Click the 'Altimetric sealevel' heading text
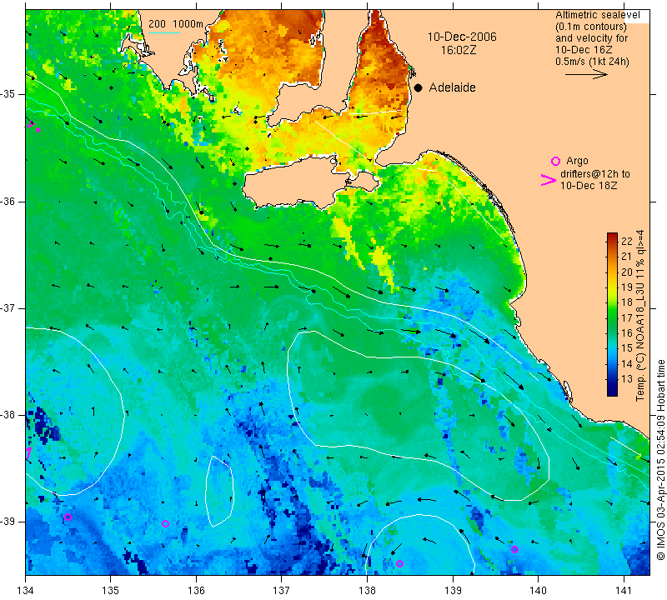The width and height of the screenshot is (667, 600). click(x=597, y=15)
